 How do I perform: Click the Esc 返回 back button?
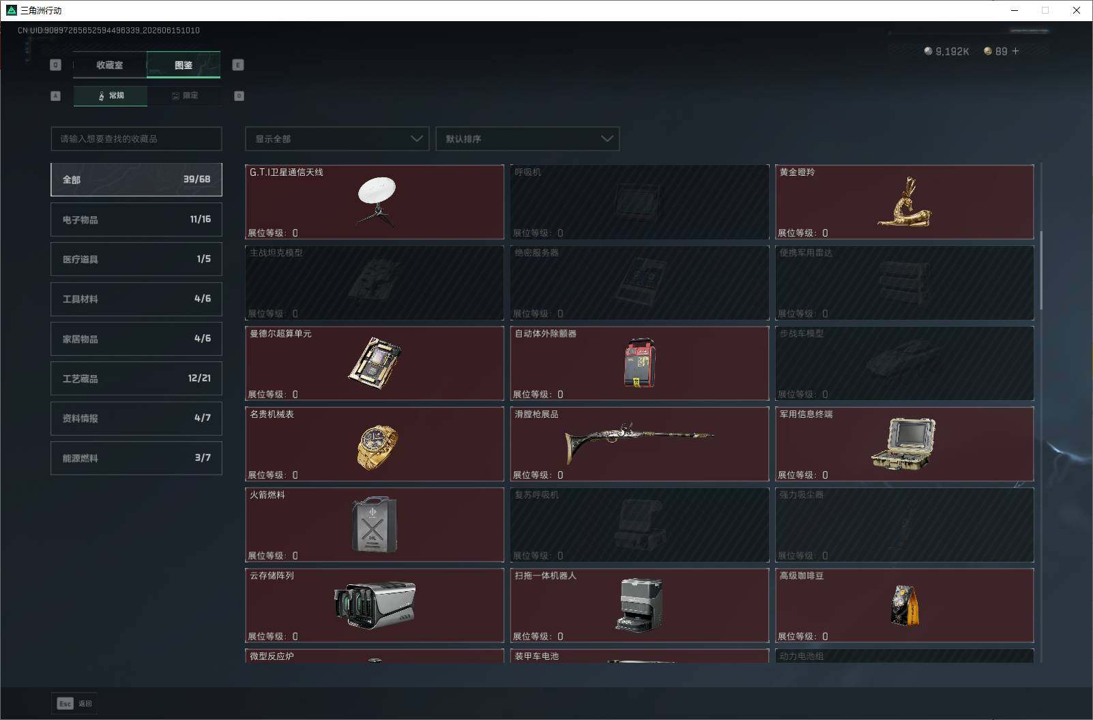pos(74,704)
